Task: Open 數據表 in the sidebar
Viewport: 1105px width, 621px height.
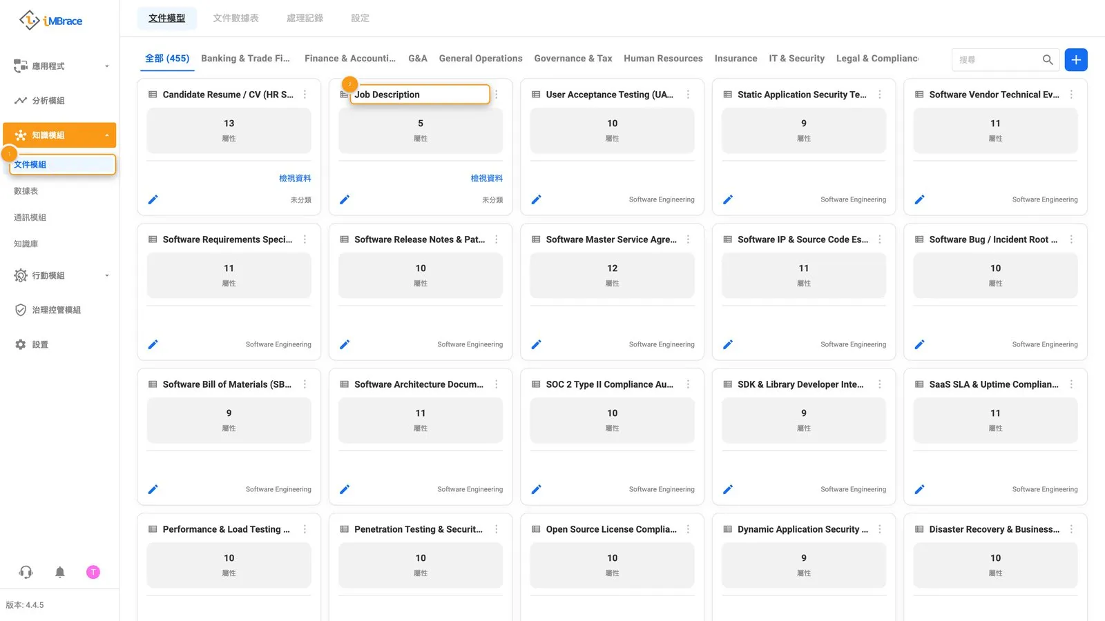Action: [26, 191]
